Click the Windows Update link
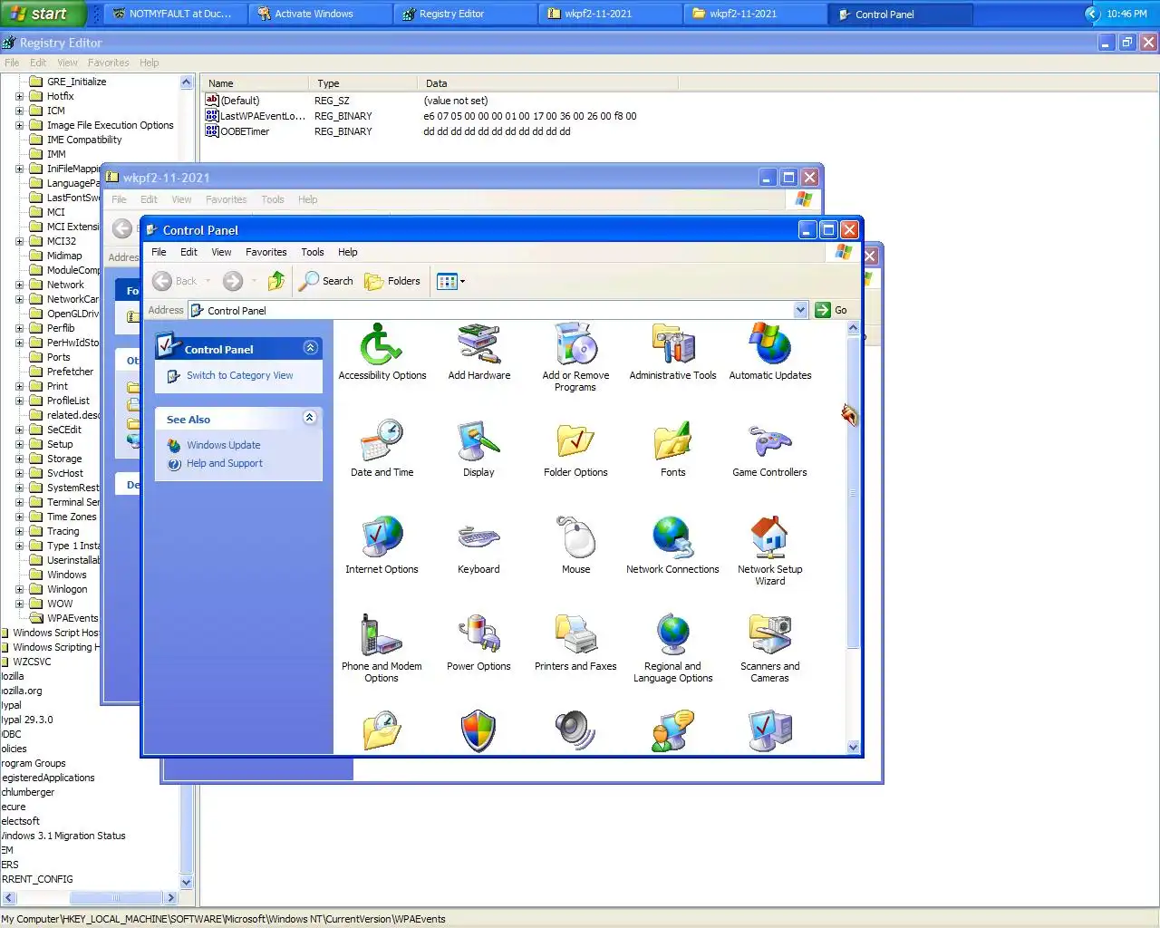1160x928 pixels. [x=223, y=445]
